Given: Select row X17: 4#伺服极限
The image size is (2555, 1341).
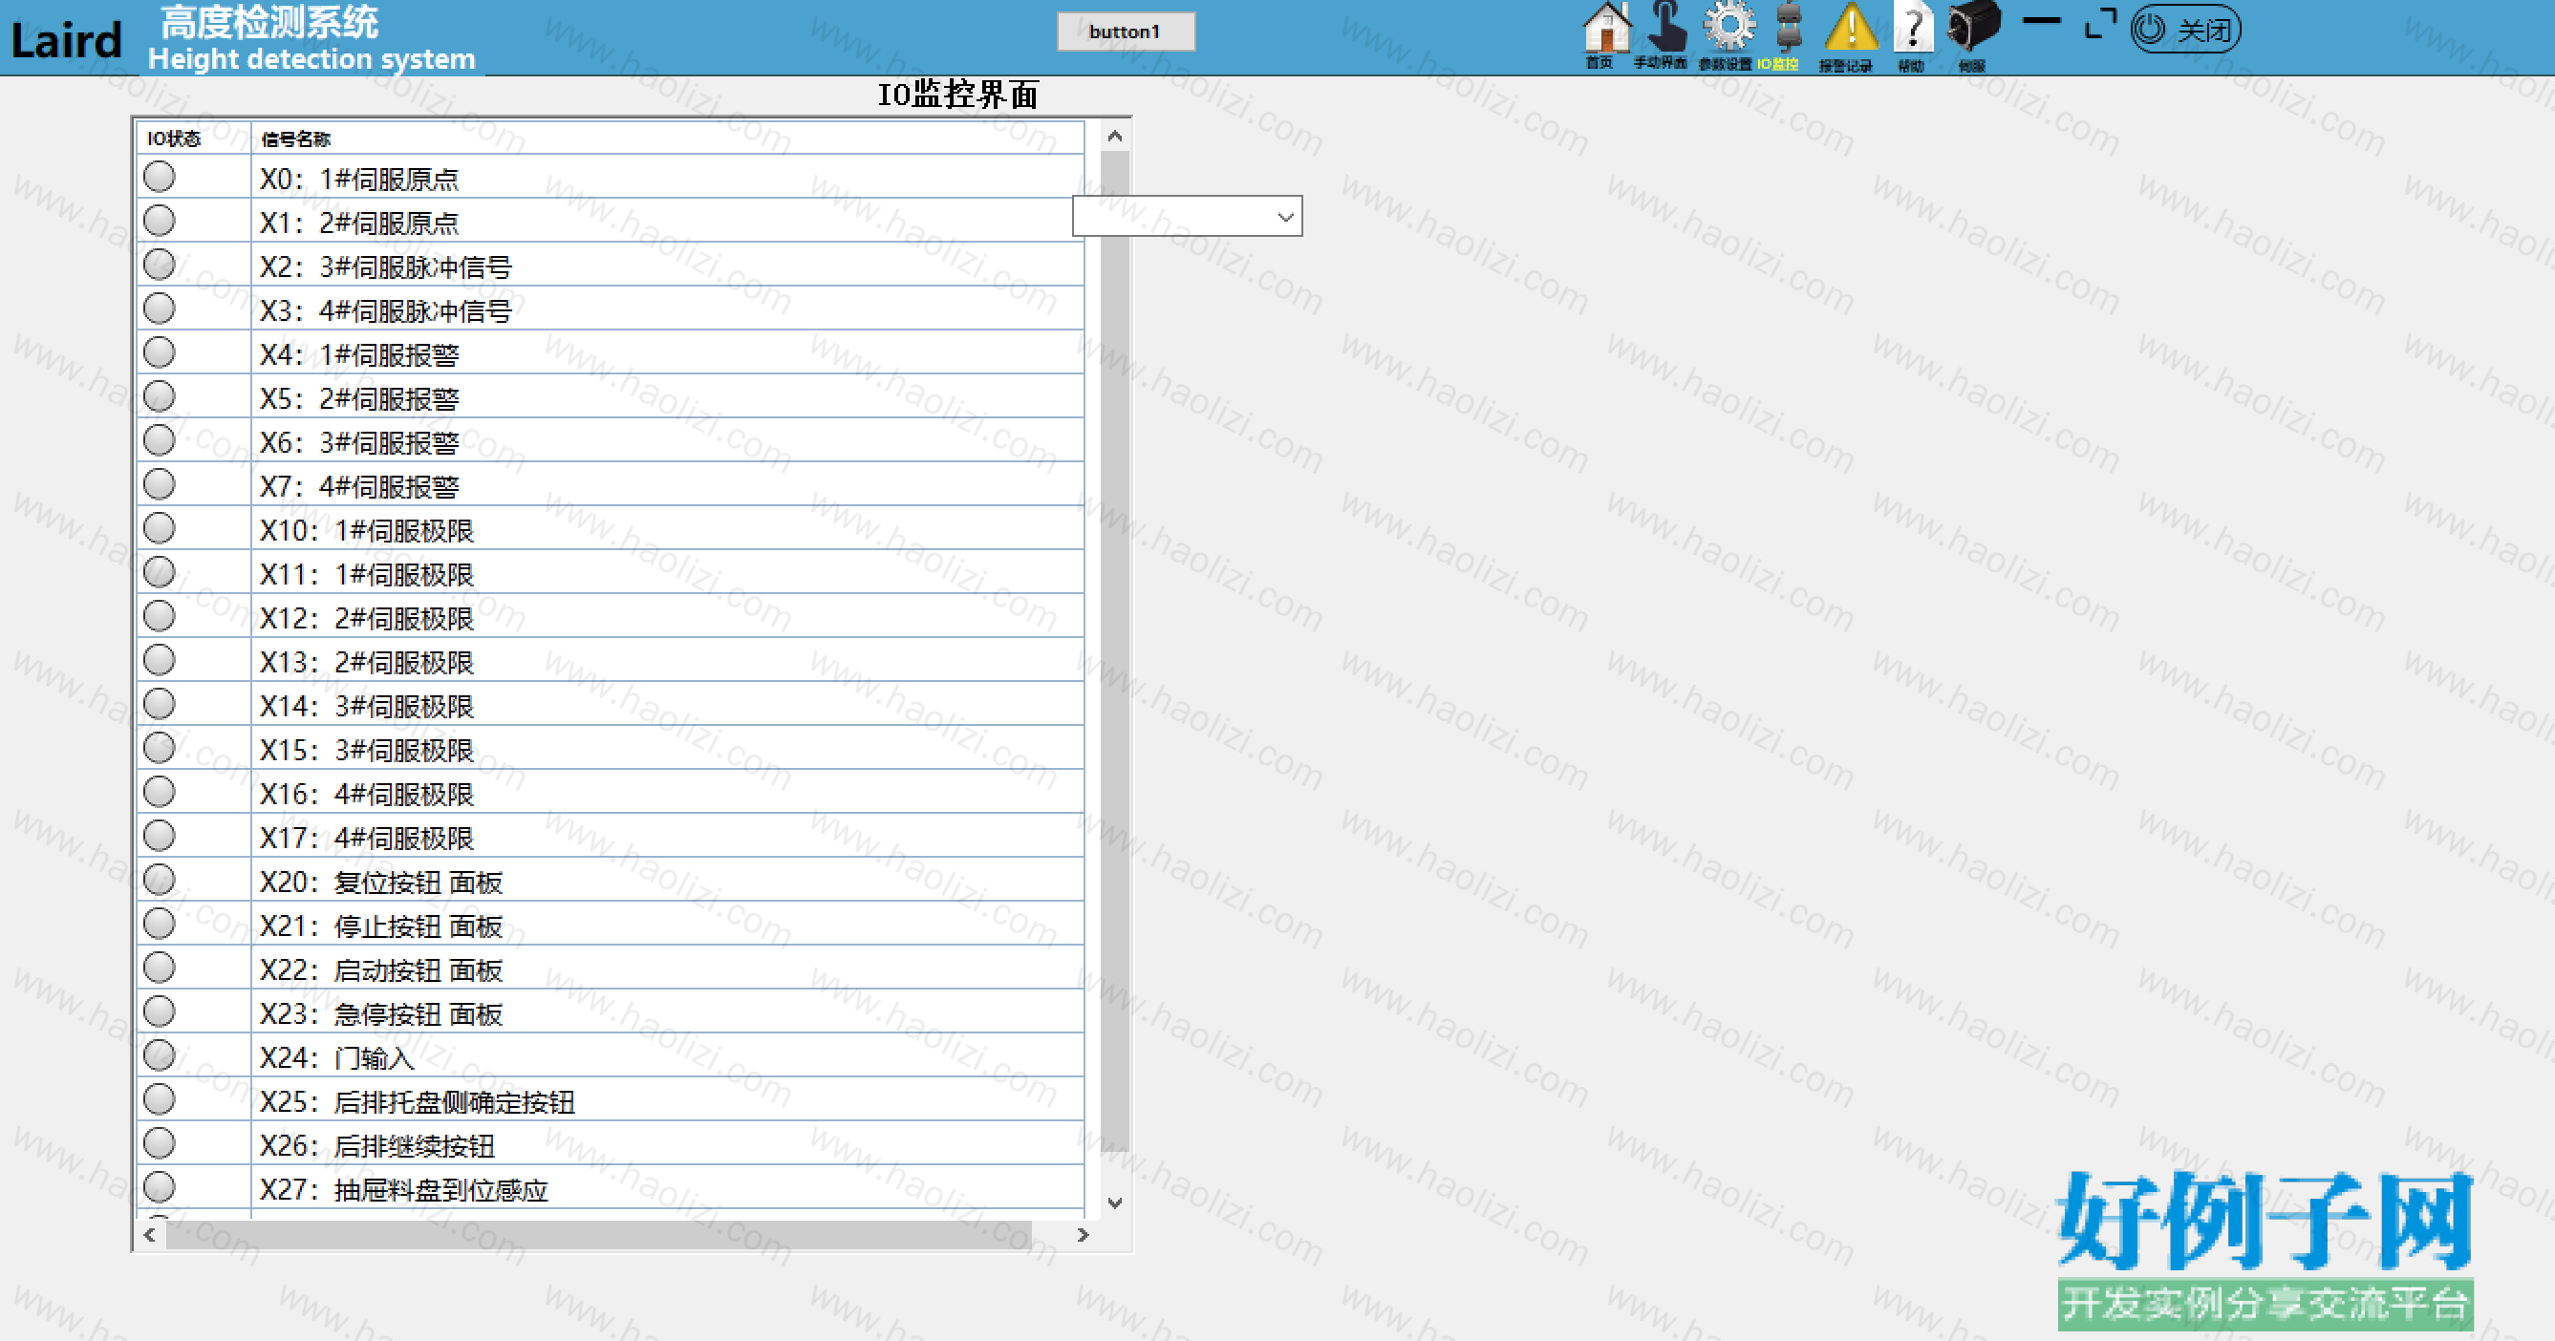Looking at the screenshot, I should pyautogui.click(x=611, y=837).
